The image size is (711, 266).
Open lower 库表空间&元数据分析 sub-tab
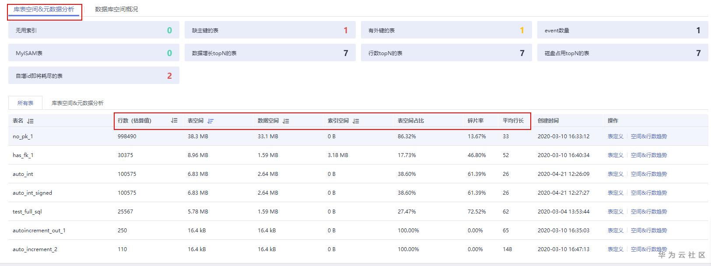tap(77, 103)
